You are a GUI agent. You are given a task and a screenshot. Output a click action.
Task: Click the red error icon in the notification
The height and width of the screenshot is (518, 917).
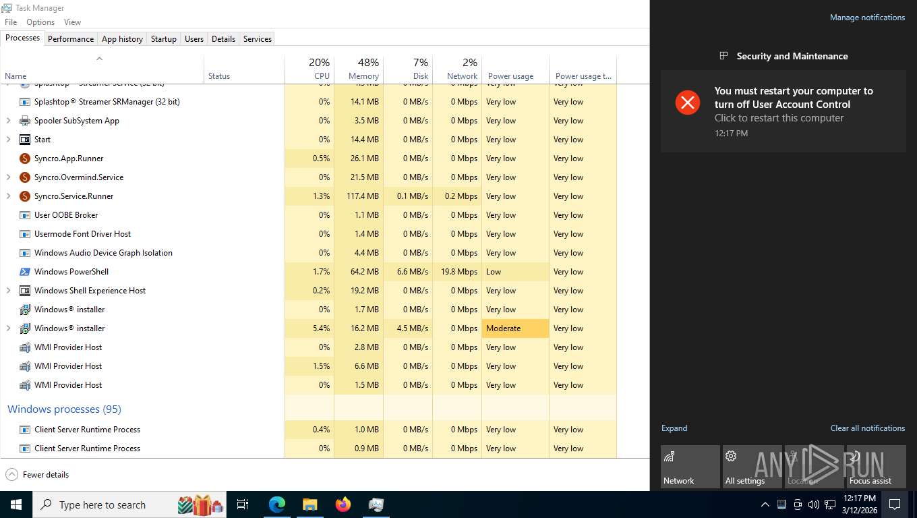(688, 103)
